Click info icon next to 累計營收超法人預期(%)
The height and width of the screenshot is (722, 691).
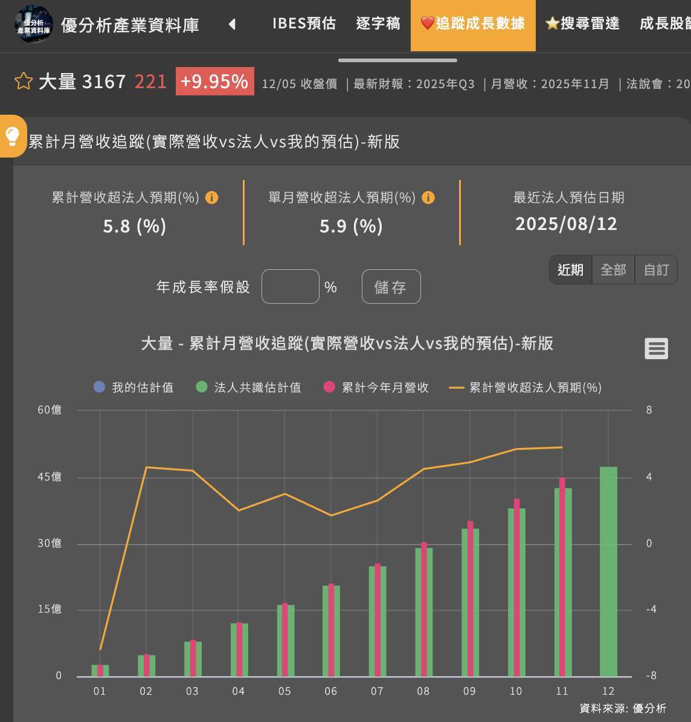click(212, 197)
